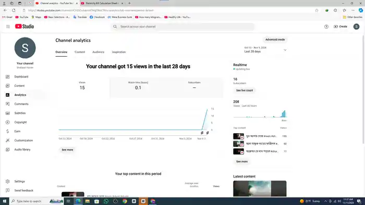Open the Facebook bookmark
The height and width of the screenshot is (205, 365).
pyautogui.click(x=97, y=17)
